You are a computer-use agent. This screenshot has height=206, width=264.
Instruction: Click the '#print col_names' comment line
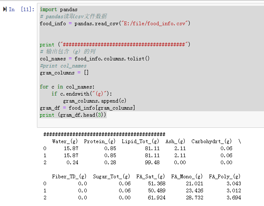pyautogui.click(x=63, y=66)
